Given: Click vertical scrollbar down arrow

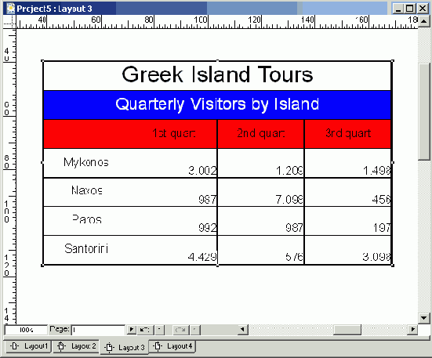Looking at the screenshot, I should [x=424, y=318].
